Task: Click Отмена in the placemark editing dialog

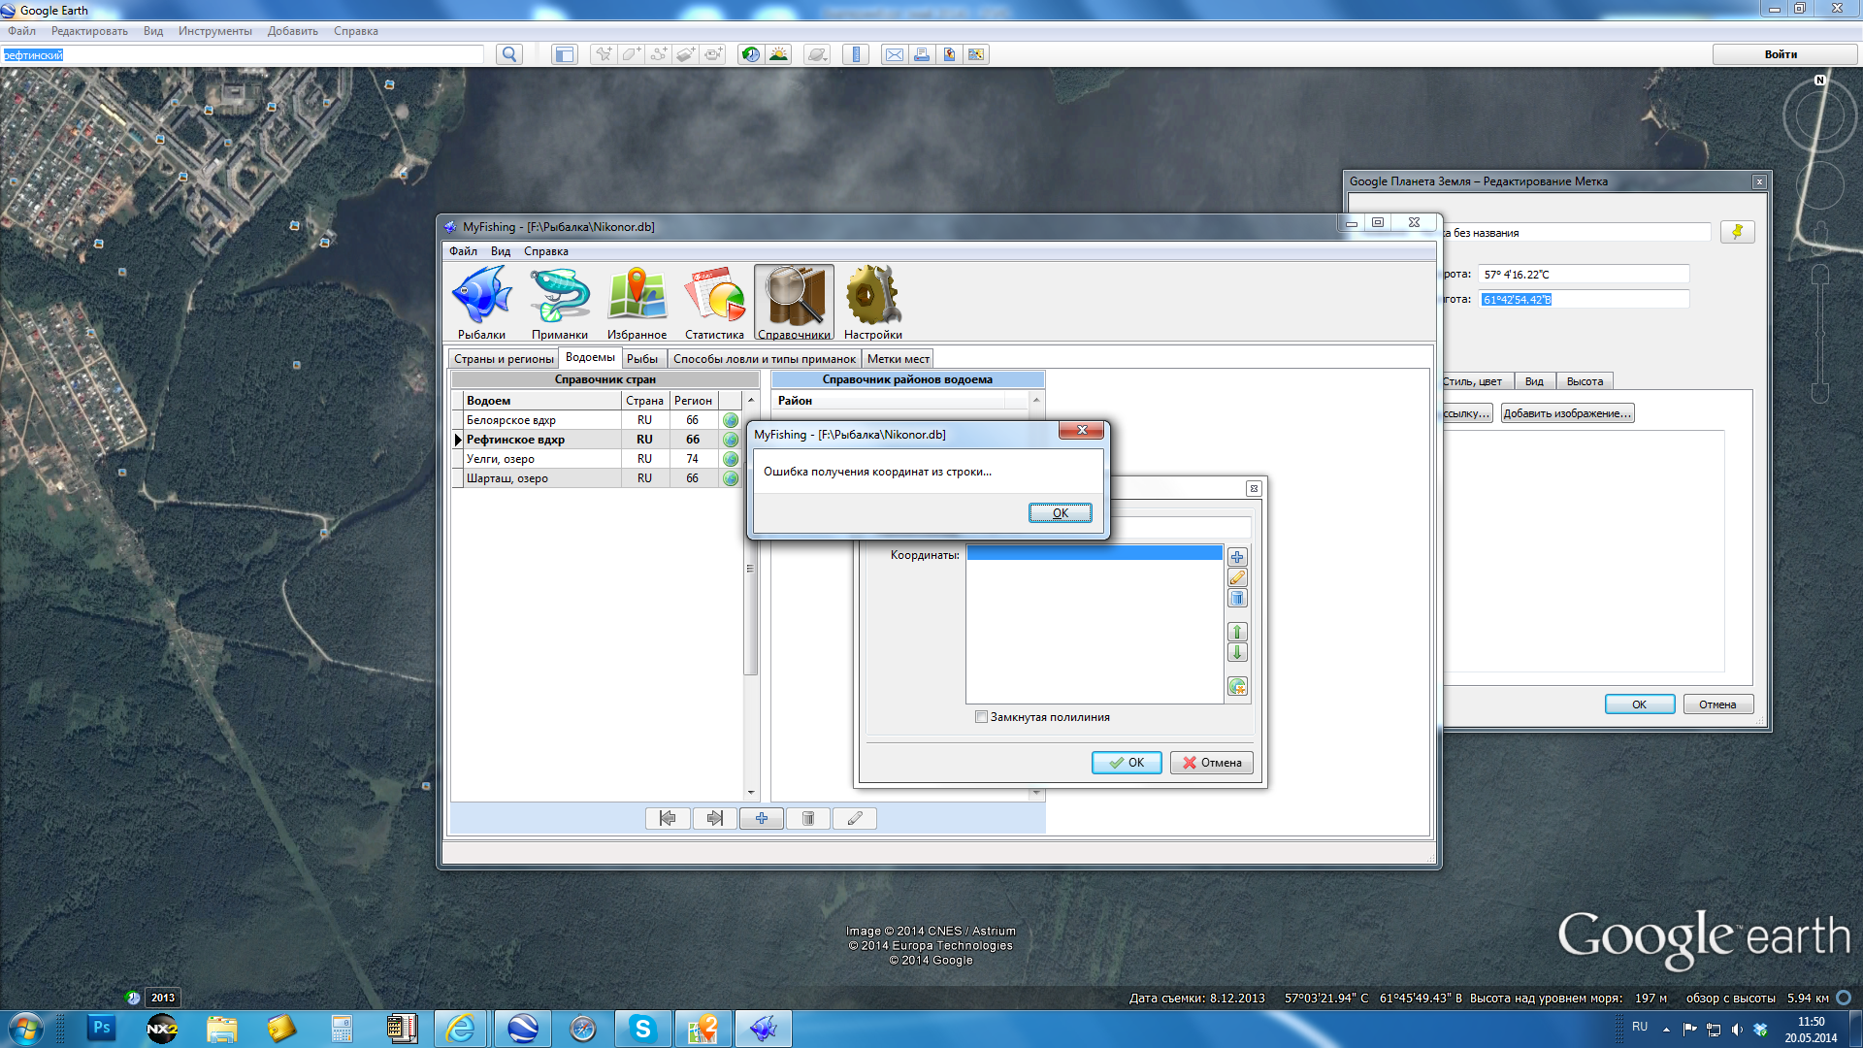Action: [x=1717, y=704]
